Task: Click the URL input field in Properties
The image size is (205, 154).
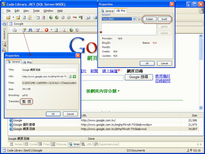Action: pyautogui.click(x=44, y=77)
